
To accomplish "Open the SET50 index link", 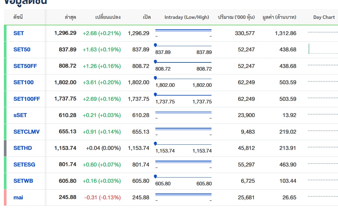I will (22, 49).
